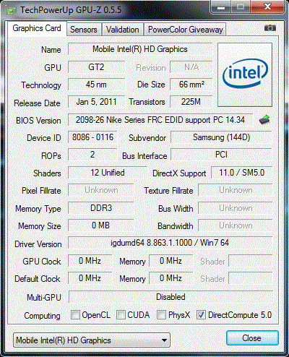289x357 pixels.
Task: Switch to the Graphics Card tab
Action: click(x=37, y=28)
